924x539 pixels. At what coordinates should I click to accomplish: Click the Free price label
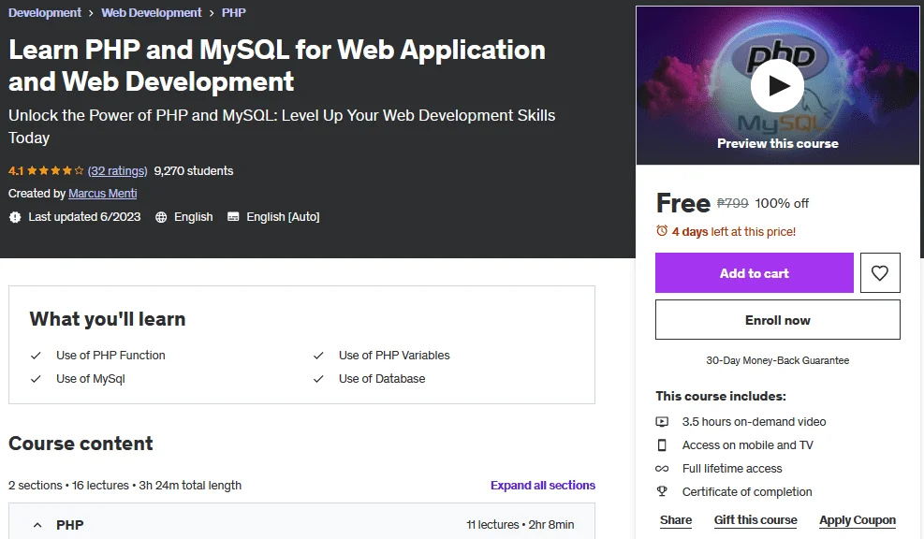(683, 203)
